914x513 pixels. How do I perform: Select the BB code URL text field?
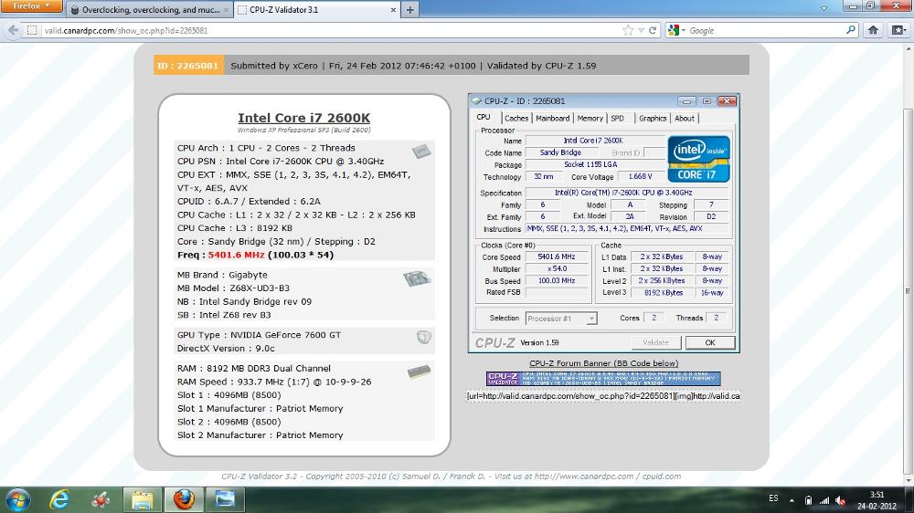603,396
